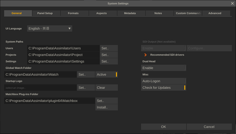Set the Matchbox Plug-ins Folder
The width and height of the screenshot is (236, 134).
click(106, 101)
